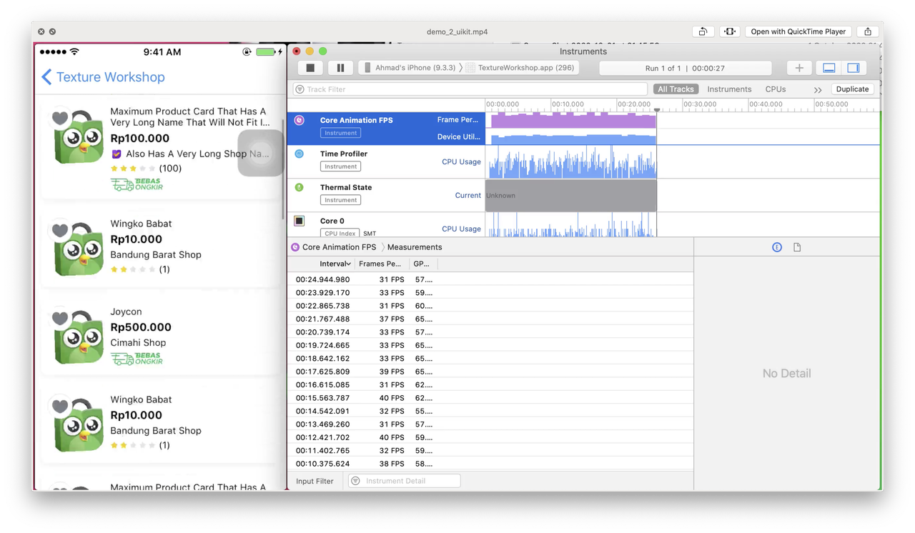Select the Thermal State instrument icon
Image resolution: width=915 pixels, height=533 pixels.
tap(299, 187)
